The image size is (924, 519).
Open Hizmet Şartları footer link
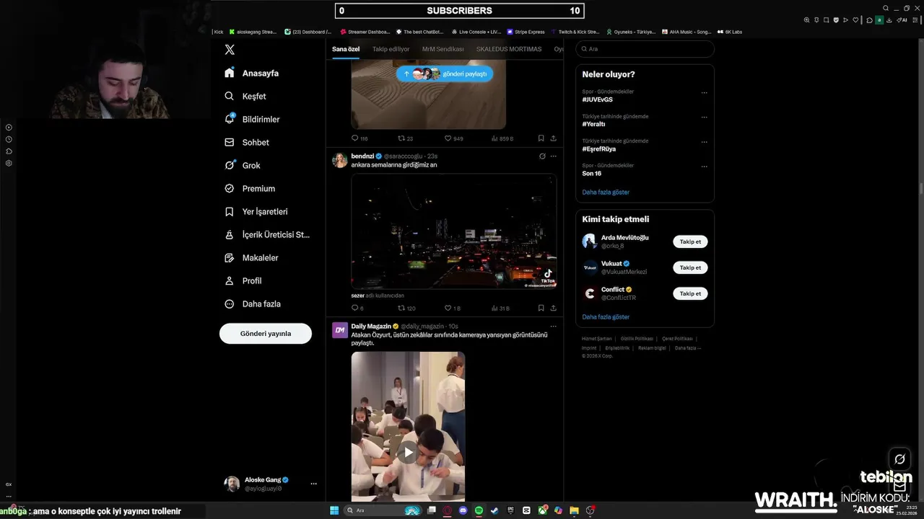click(597, 339)
